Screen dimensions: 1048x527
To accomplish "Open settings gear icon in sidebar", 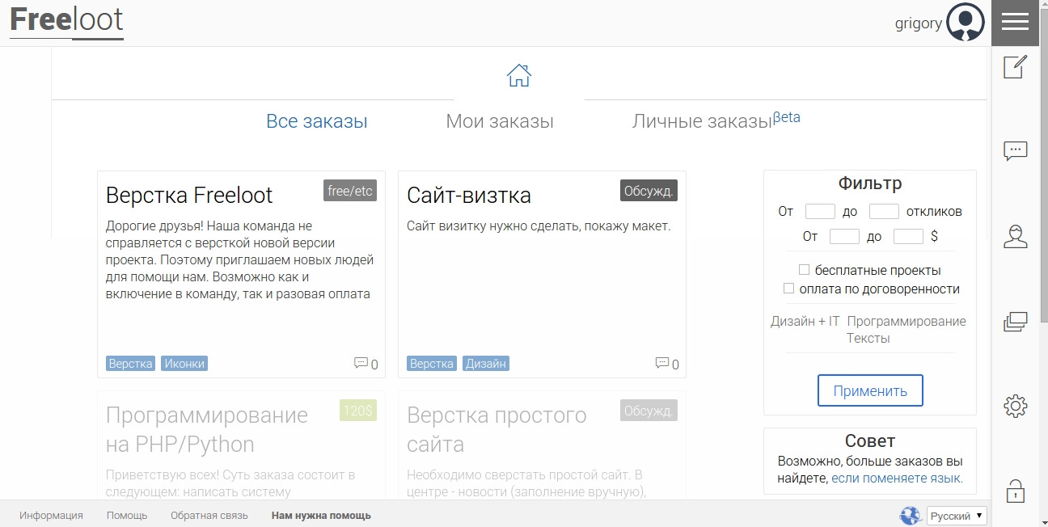I will tap(1015, 406).
